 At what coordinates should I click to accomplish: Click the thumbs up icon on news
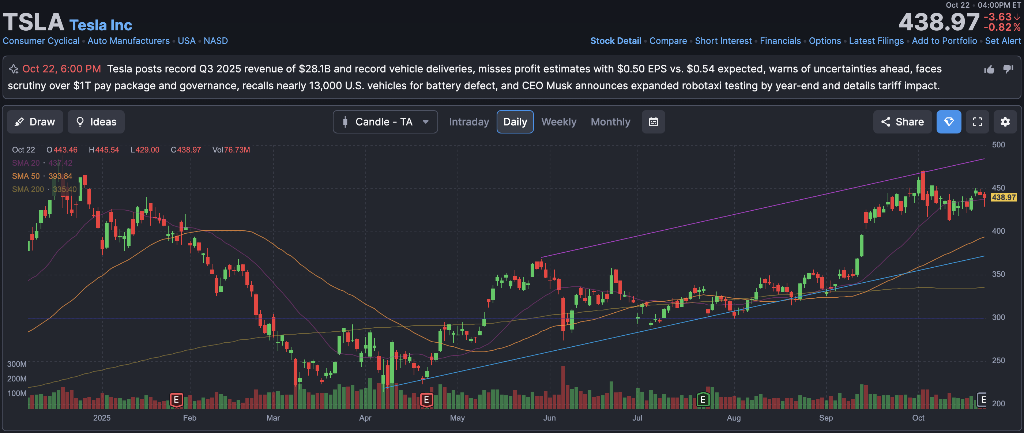[989, 69]
